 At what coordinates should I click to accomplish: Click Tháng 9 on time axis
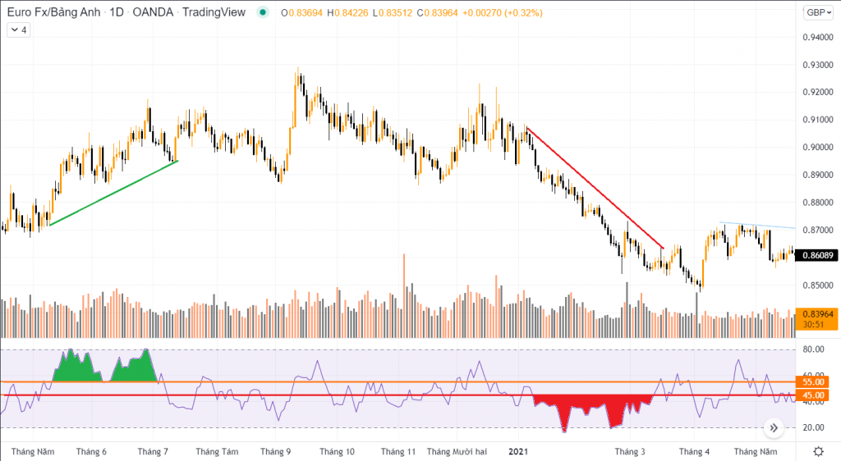[x=275, y=451]
